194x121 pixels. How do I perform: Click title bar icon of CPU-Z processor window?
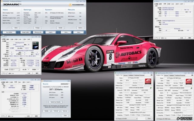pyautogui.click(x=2, y=37)
